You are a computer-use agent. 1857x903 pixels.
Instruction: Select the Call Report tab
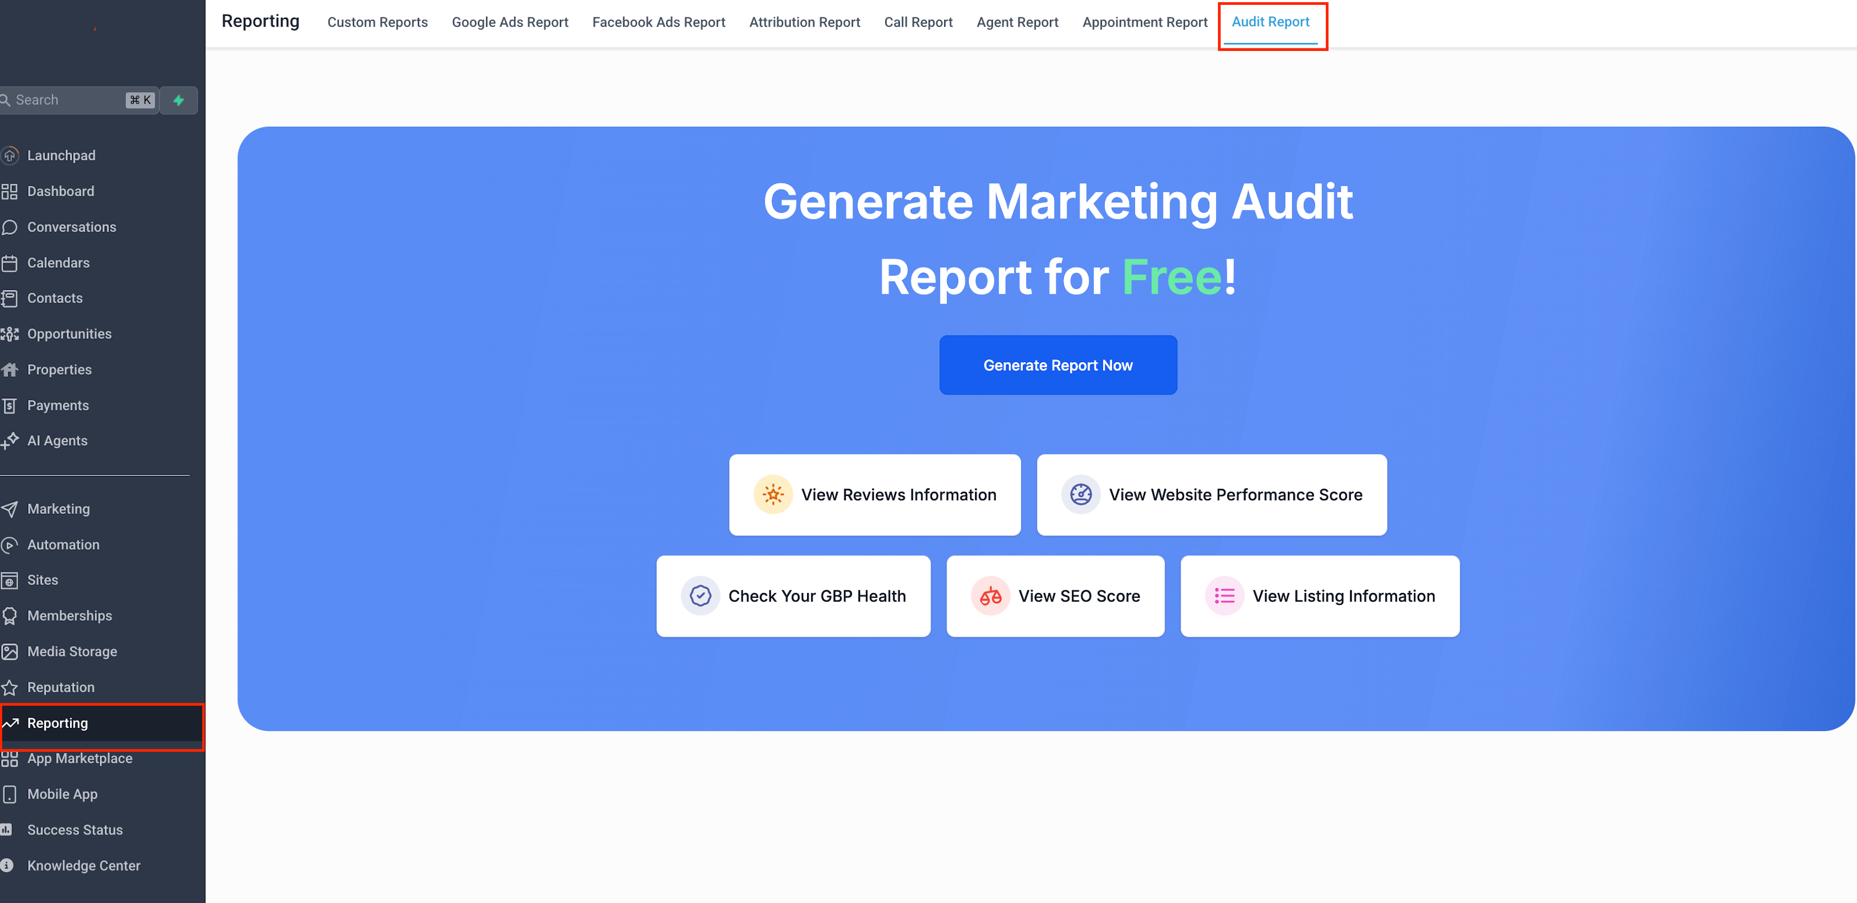coord(918,22)
